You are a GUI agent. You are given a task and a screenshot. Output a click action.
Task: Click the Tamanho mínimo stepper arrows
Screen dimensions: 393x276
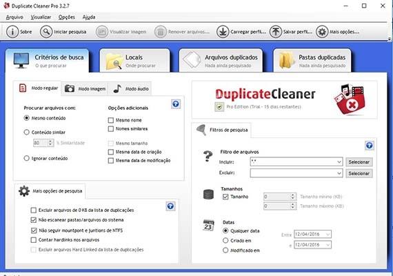coord(292,197)
